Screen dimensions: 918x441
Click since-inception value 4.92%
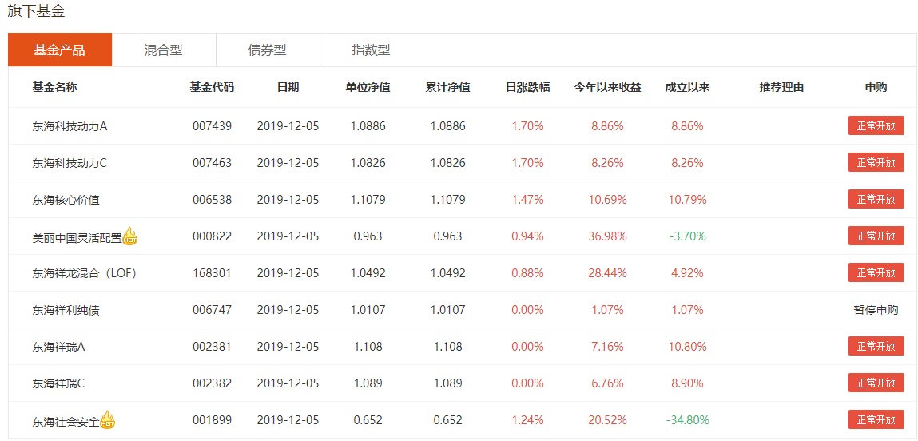pos(687,273)
